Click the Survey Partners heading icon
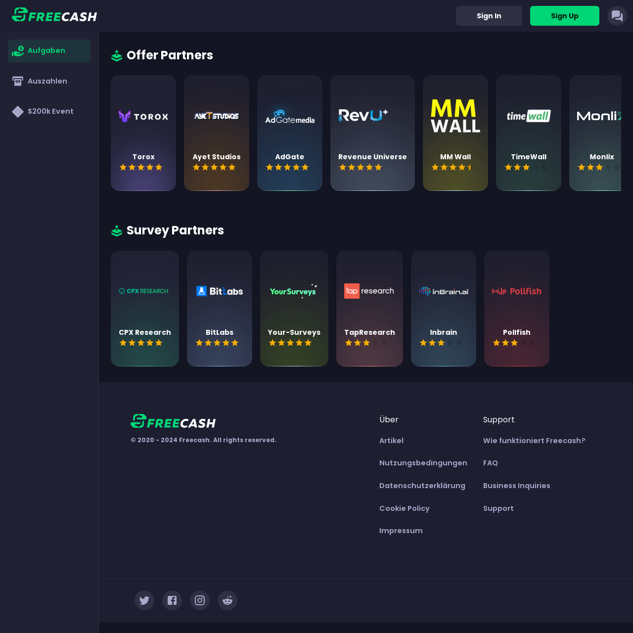This screenshot has height=633, width=633. click(x=117, y=231)
